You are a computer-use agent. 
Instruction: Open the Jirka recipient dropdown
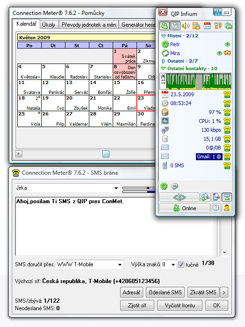[116, 188]
